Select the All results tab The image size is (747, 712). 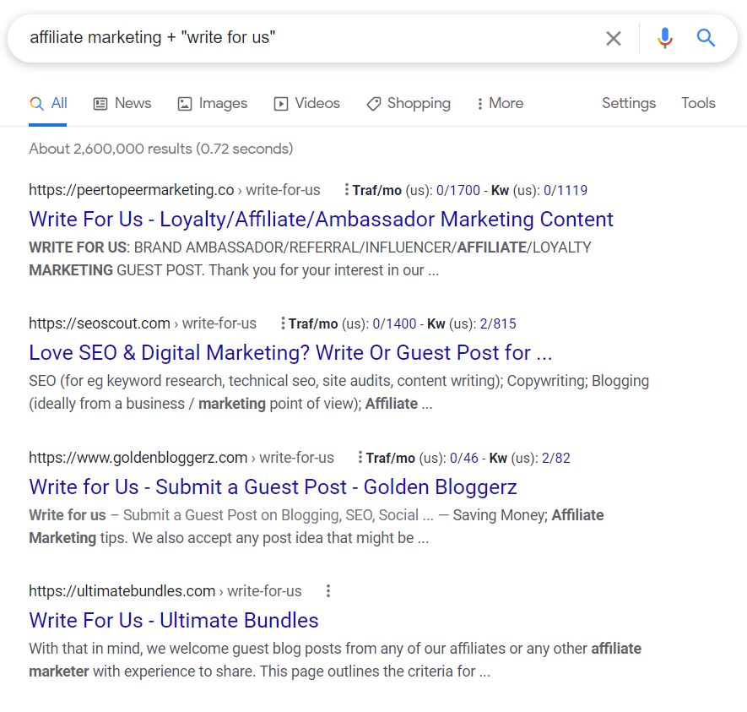pos(49,103)
